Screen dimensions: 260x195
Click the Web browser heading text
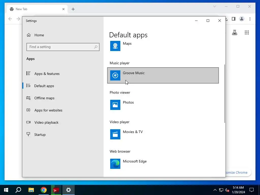(x=120, y=151)
